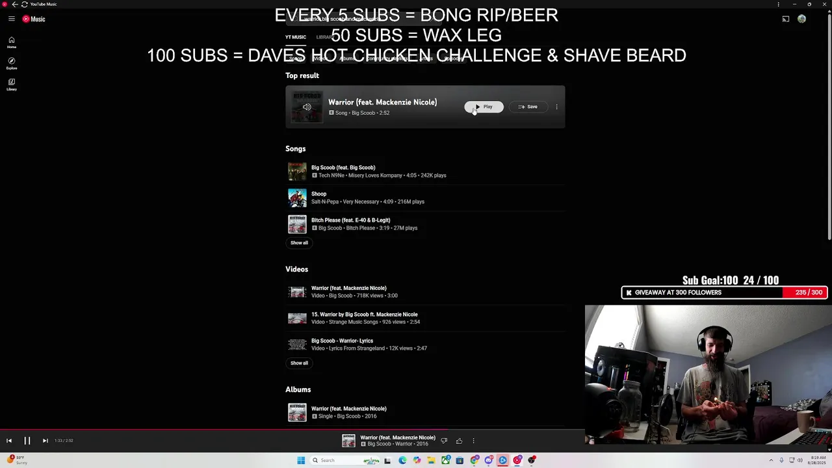Switch to the LIBRARY tab

pyautogui.click(x=324, y=37)
